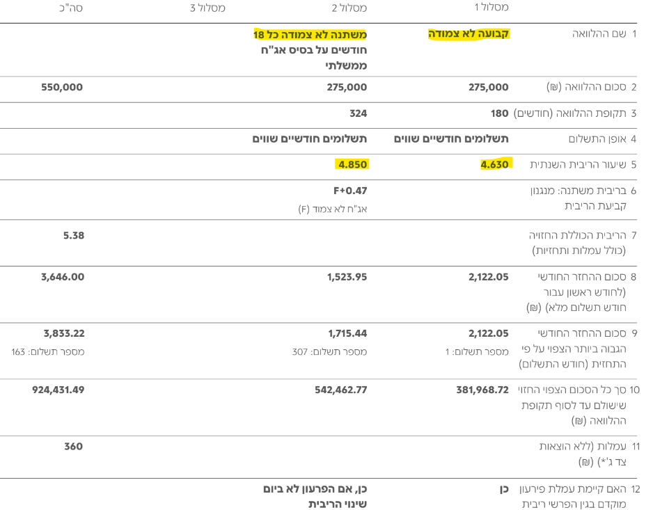Viewport: 653px width, 510px height.
Task: Click the 180 months loan period value
Action: pos(499,113)
